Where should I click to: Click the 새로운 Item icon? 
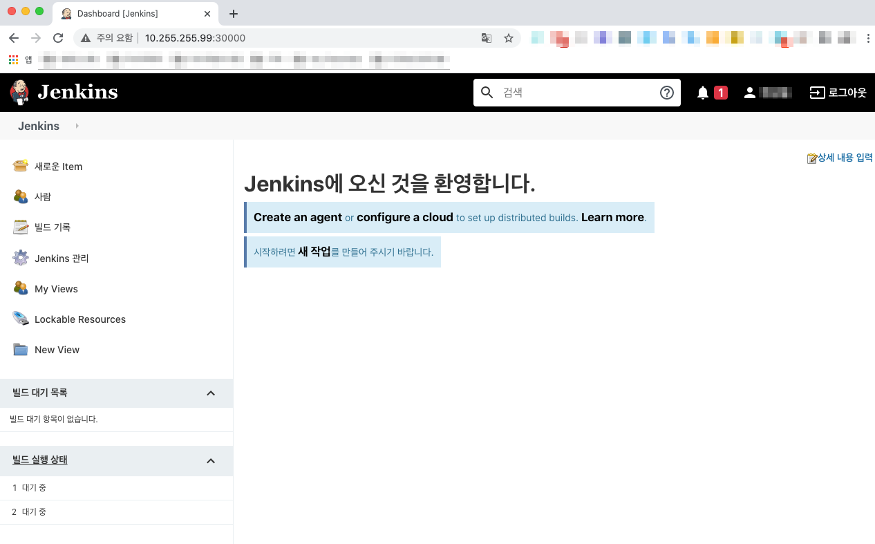point(21,166)
